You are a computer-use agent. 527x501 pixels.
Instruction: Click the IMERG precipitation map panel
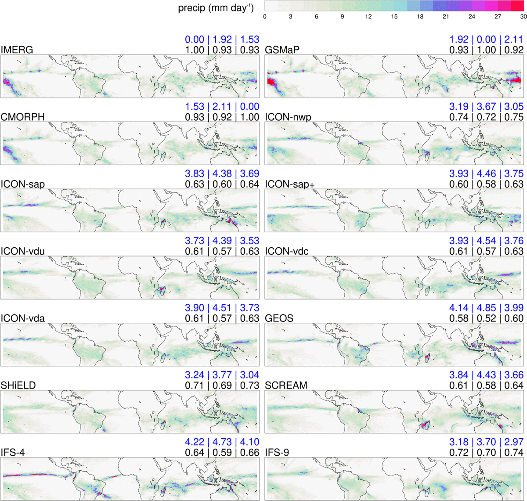click(130, 76)
